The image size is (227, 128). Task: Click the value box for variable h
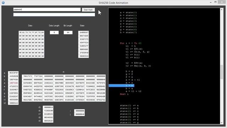[13, 96]
